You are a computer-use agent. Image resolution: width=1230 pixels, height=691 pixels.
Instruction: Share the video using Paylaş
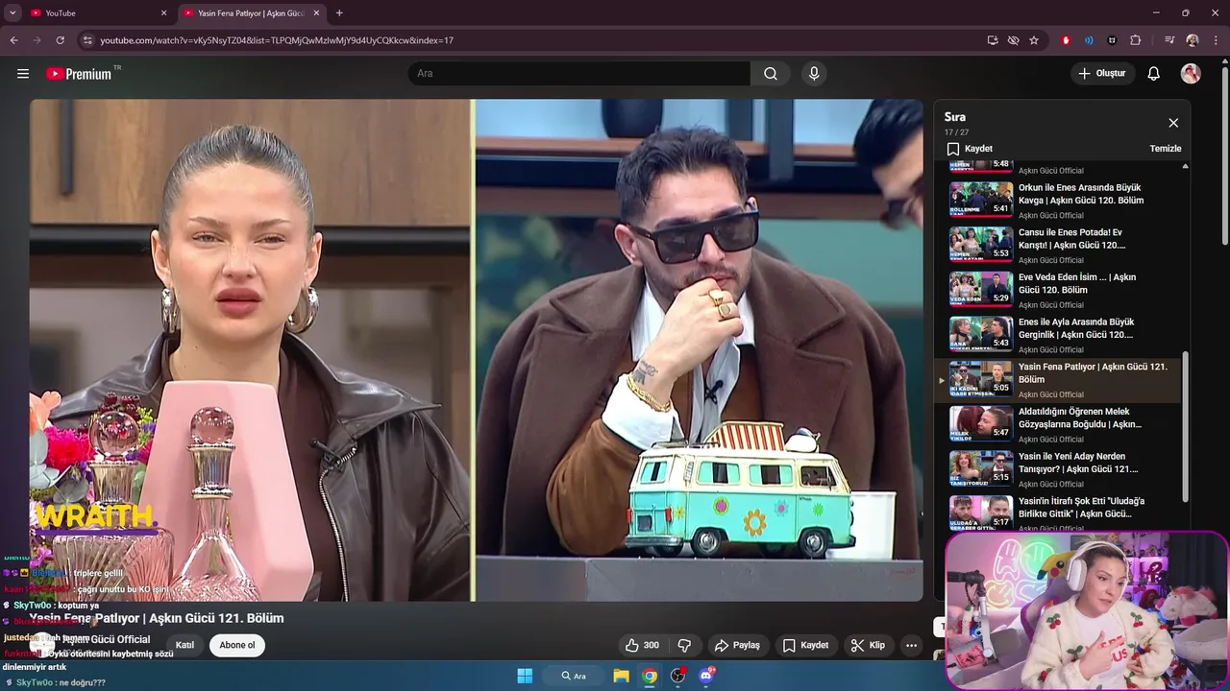point(738,645)
